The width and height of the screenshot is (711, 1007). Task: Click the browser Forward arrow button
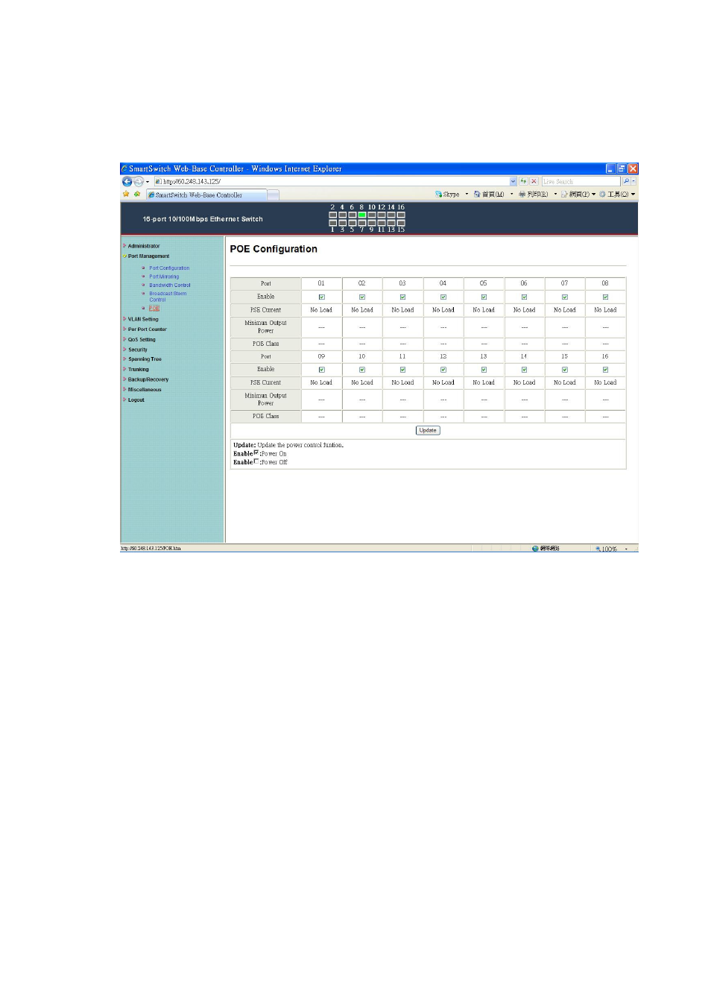[x=139, y=181]
